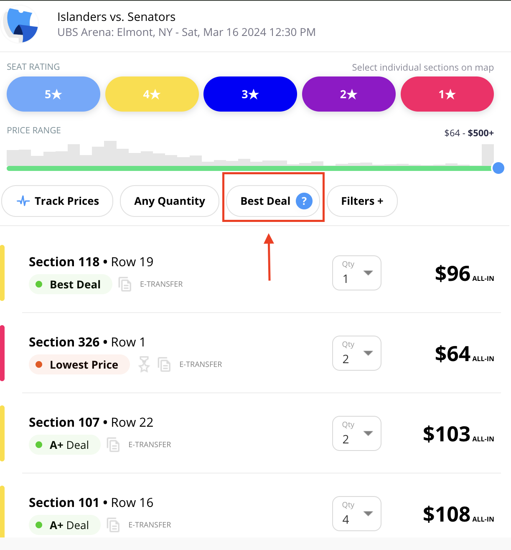The width and height of the screenshot is (511, 550).
Task: Open the Any Quantity selector
Action: click(x=170, y=201)
